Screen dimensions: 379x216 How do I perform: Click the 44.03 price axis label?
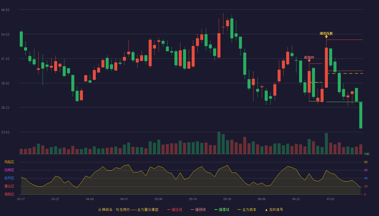coord(5,34)
